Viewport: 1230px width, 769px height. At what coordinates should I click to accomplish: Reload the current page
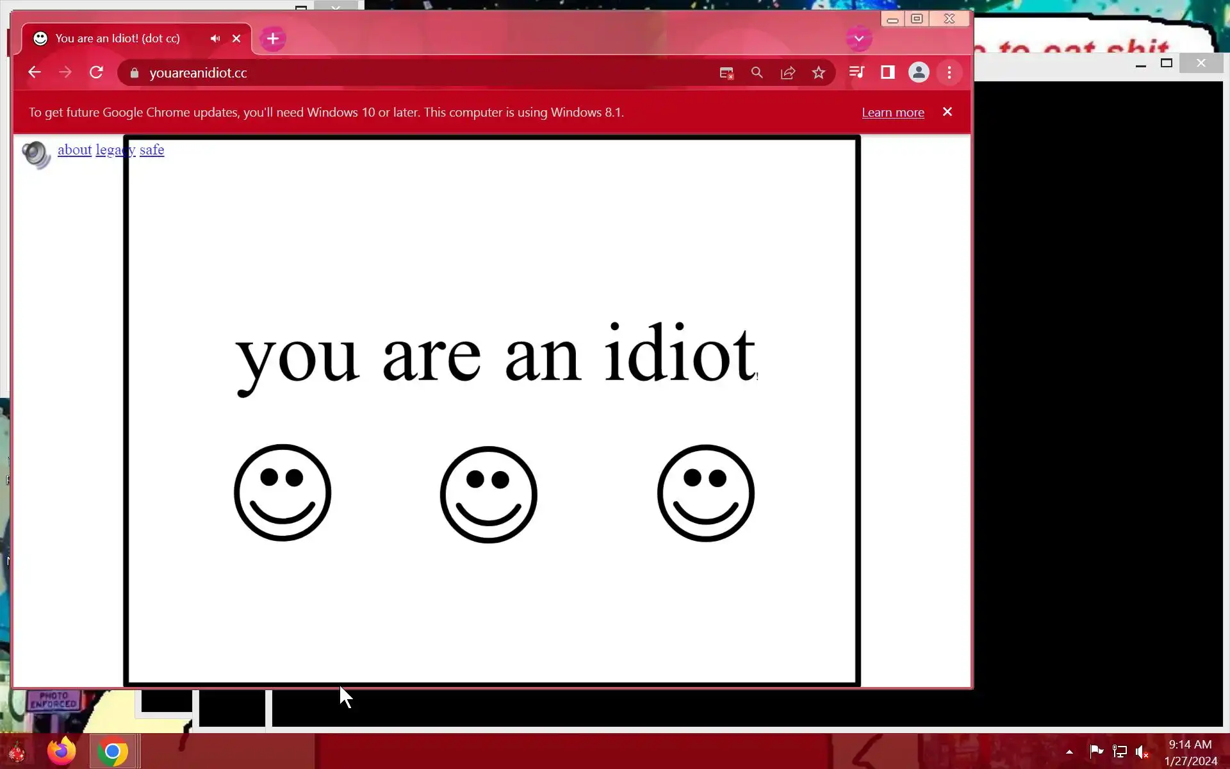click(x=96, y=72)
